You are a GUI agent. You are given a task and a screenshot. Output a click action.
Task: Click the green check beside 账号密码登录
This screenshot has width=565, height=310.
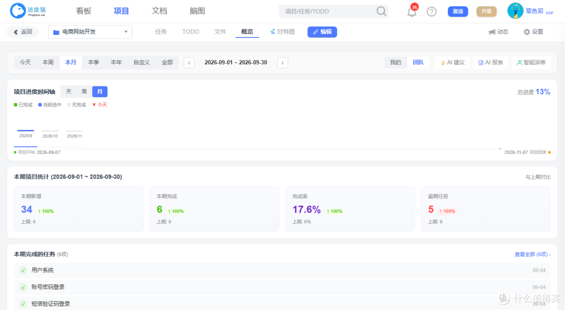[24, 287]
